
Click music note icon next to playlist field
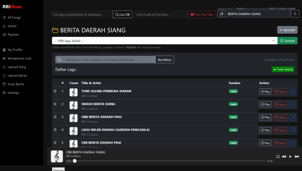coord(221,14)
